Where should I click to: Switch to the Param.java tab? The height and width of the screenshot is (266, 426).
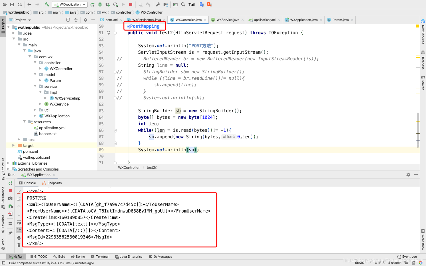(340, 20)
